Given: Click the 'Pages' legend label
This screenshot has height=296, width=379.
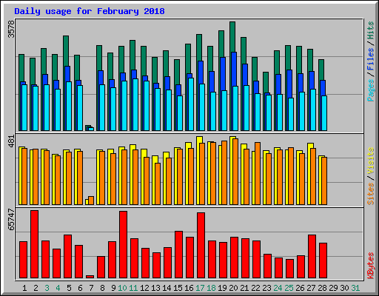Looking at the screenshot, I should (371, 90).
